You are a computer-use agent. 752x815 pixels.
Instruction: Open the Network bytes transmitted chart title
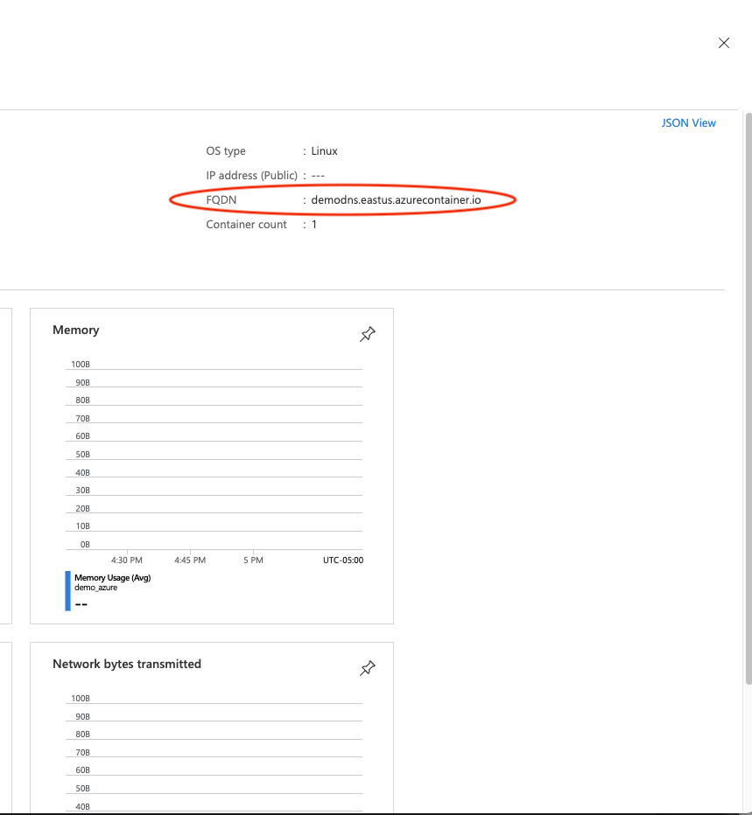(127, 664)
